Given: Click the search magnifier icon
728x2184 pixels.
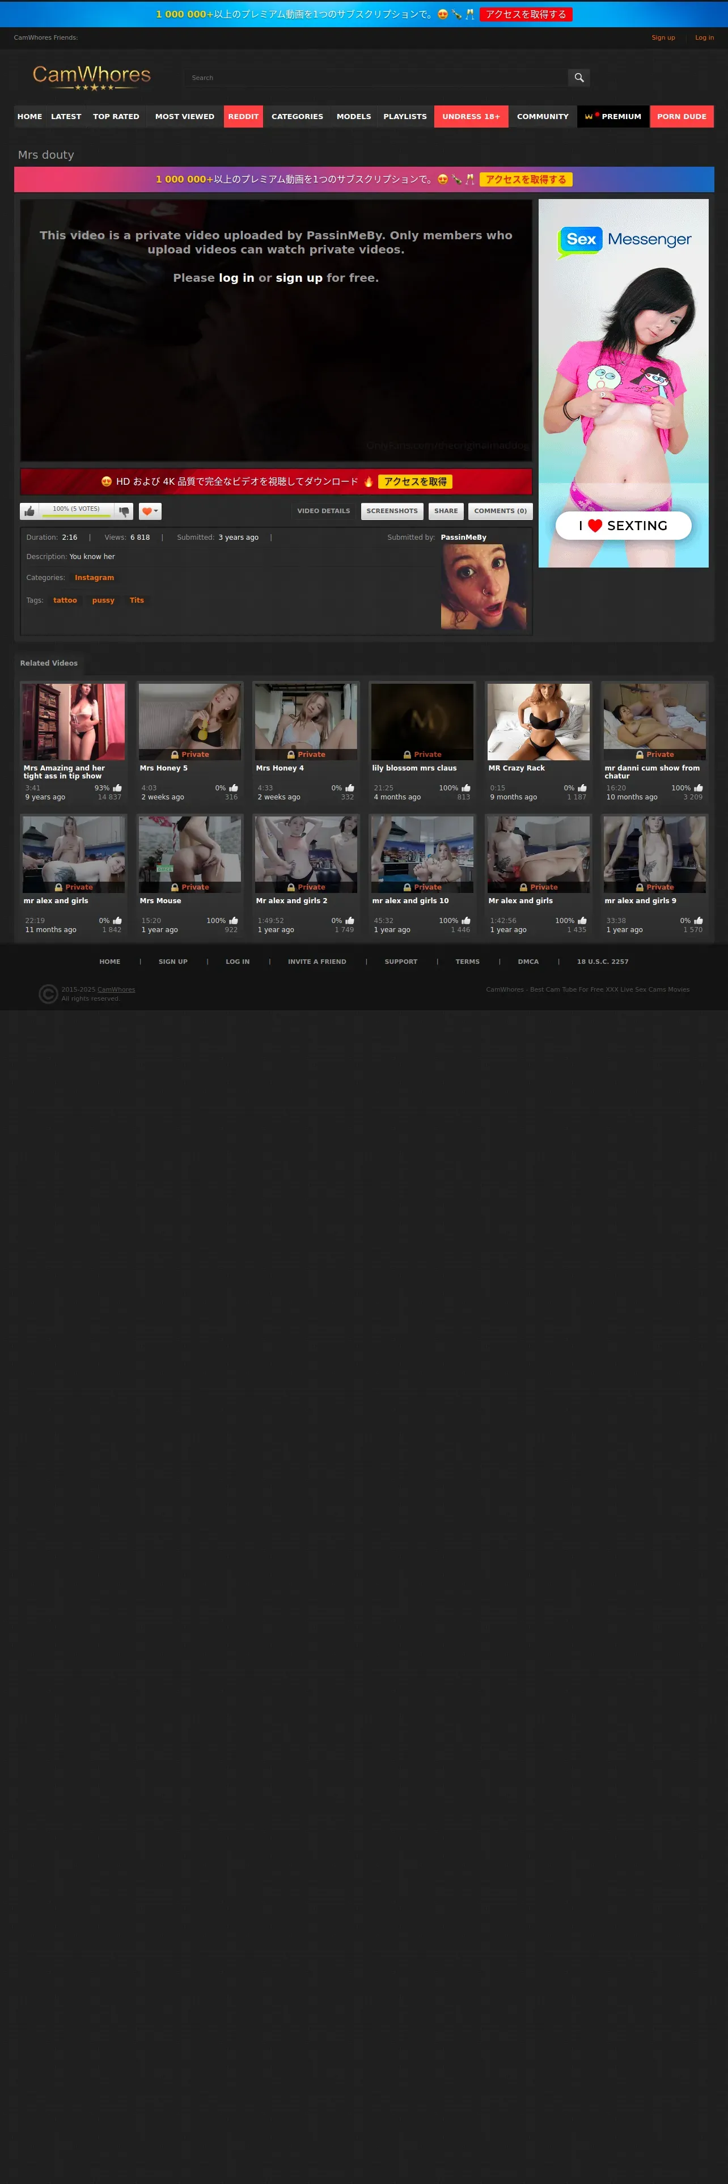Looking at the screenshot, I should tap(579, 78).
